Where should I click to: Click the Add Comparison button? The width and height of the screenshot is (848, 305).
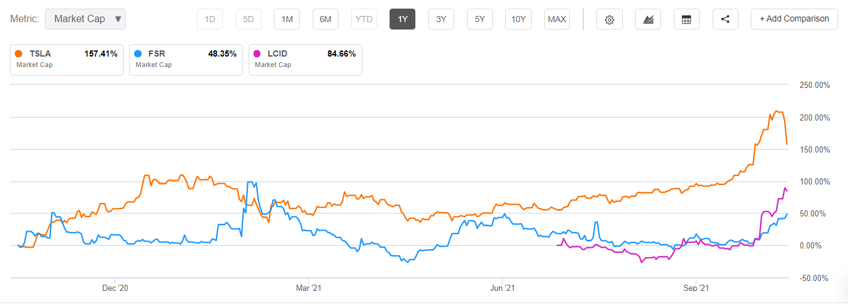[794, 19]
